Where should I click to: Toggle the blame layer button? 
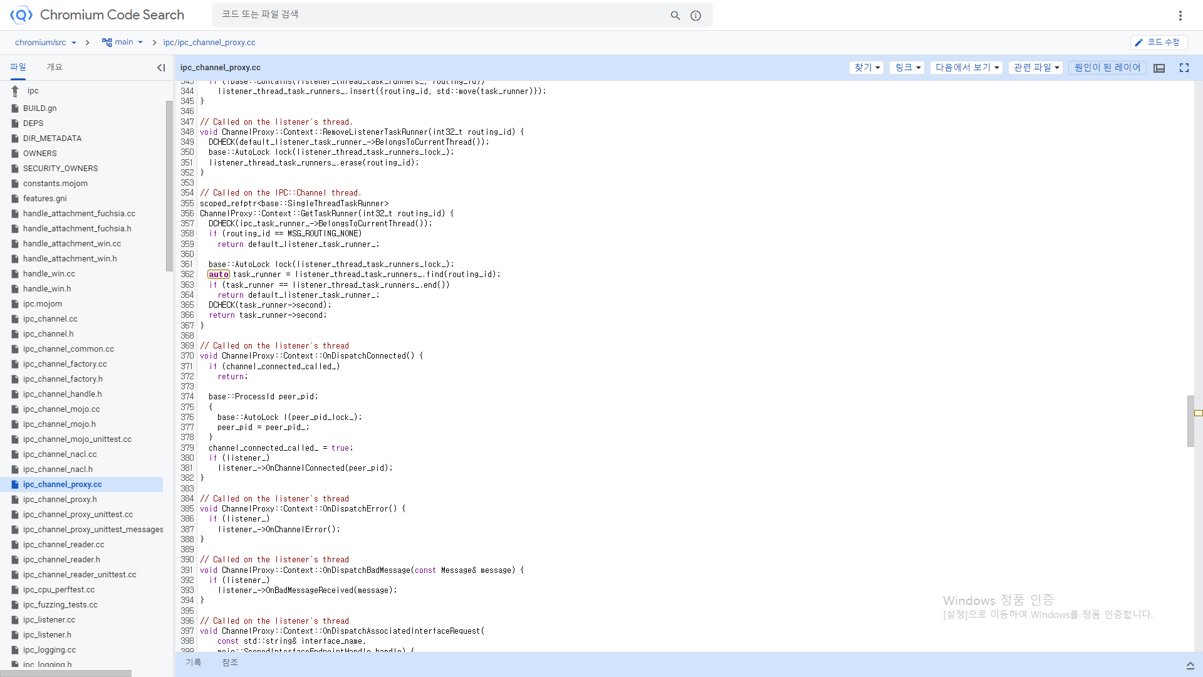coord(1107,68)
